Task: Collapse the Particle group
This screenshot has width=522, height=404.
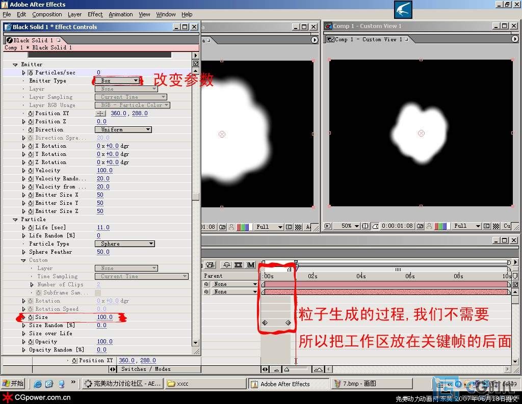Action: click(x=15, y=220)
